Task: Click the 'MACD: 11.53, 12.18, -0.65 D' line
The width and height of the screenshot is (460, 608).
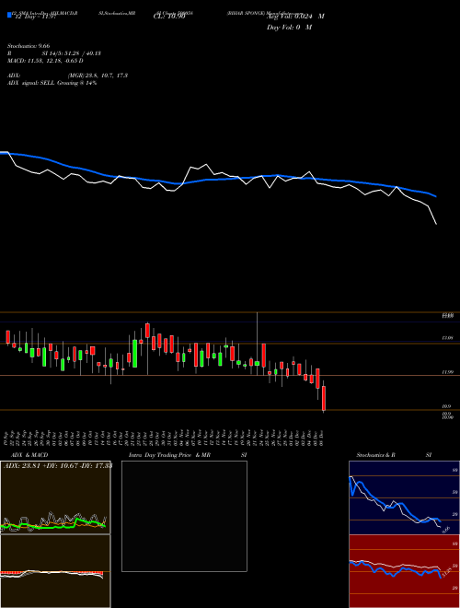Action: point(45,61)
